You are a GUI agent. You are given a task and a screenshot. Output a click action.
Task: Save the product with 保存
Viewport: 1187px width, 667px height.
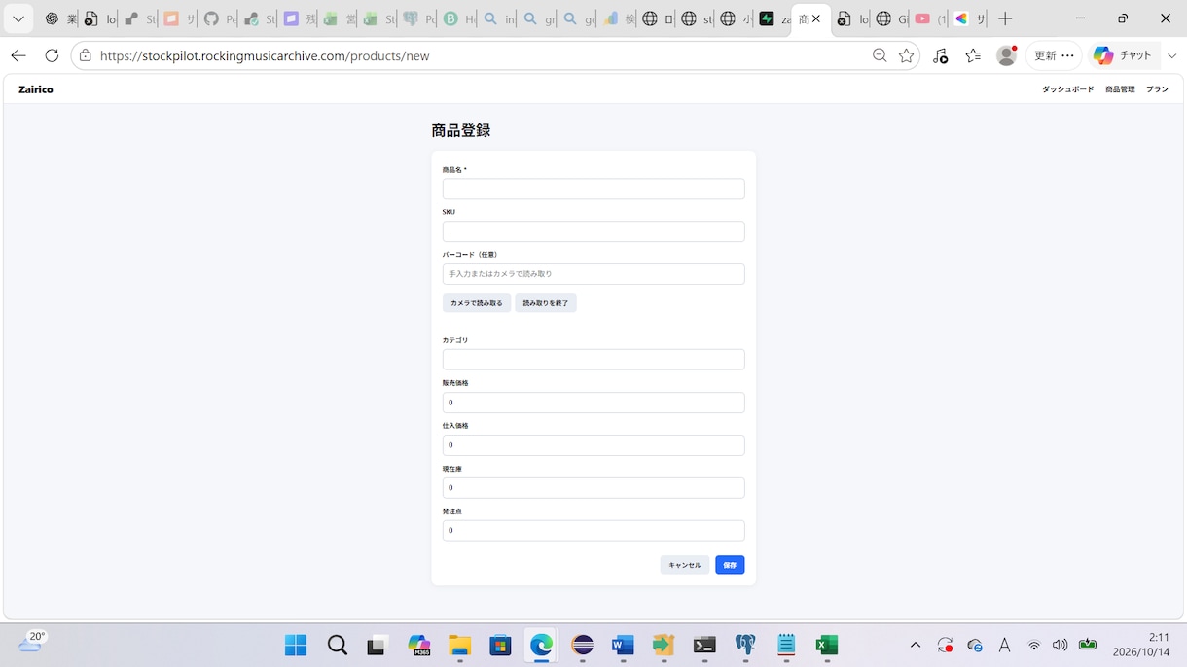pos(730,565)
